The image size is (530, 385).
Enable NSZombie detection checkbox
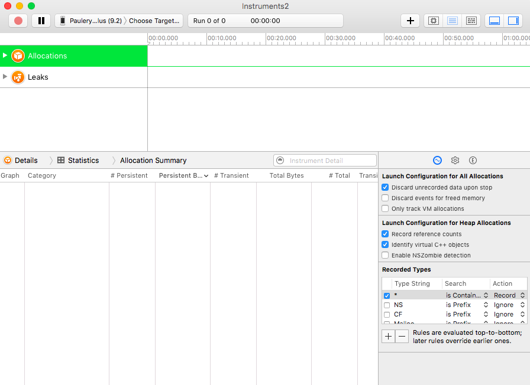[x=385, y=255]
